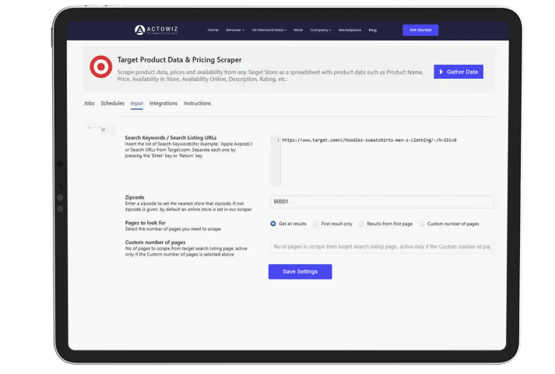Select Get all results radio button

click(273, 224)
